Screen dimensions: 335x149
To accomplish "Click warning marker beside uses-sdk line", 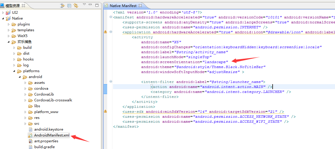I will tap(105, 111).
